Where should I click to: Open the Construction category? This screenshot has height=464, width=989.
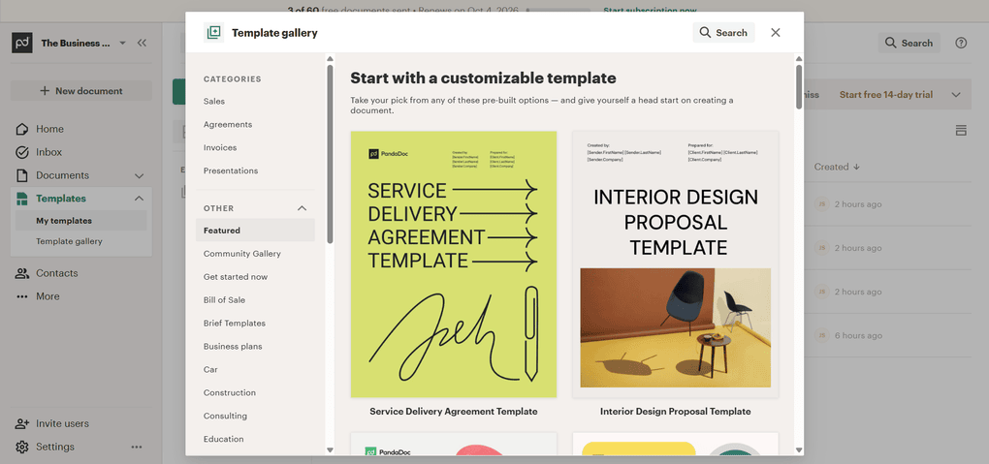(x=230, y=392)
